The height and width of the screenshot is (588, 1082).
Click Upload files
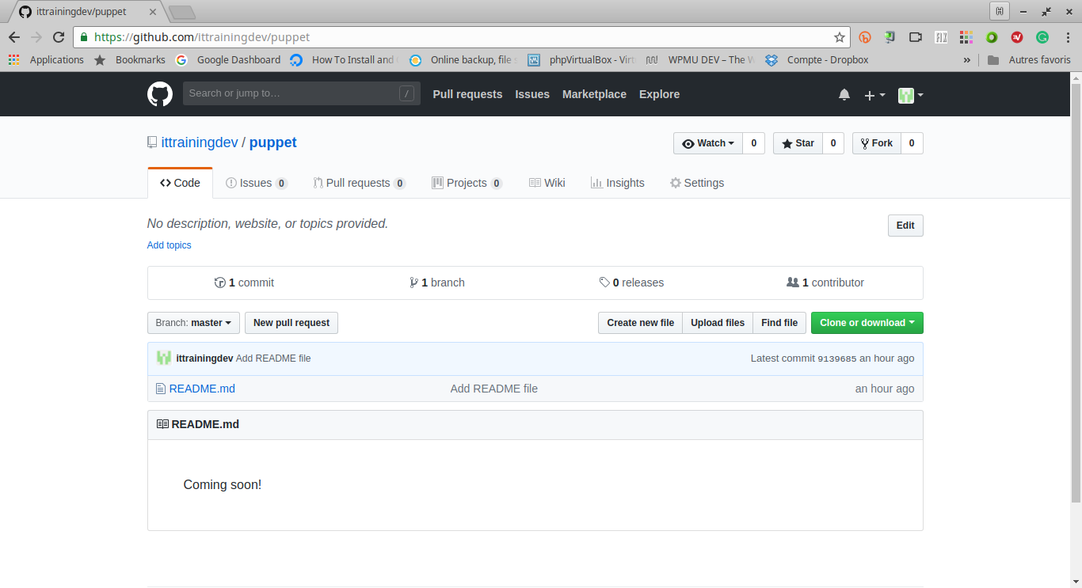(x=718, y=323)
